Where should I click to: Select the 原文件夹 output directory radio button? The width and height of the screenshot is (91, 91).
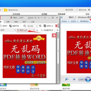click(77, 10)
